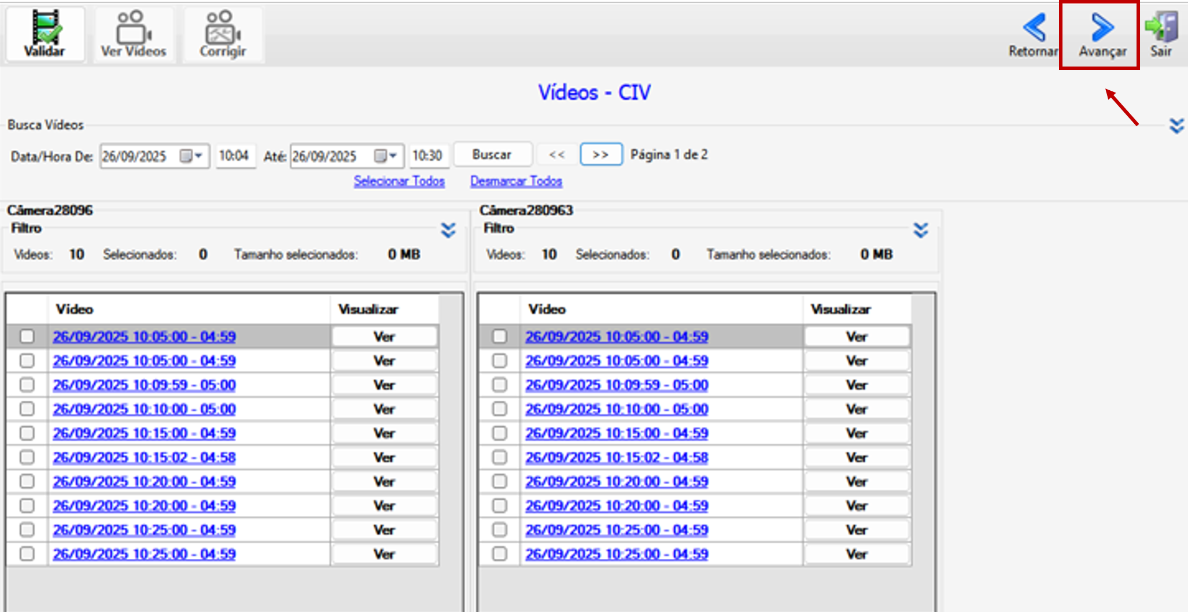Go to next page with >> button

[601, 154]
